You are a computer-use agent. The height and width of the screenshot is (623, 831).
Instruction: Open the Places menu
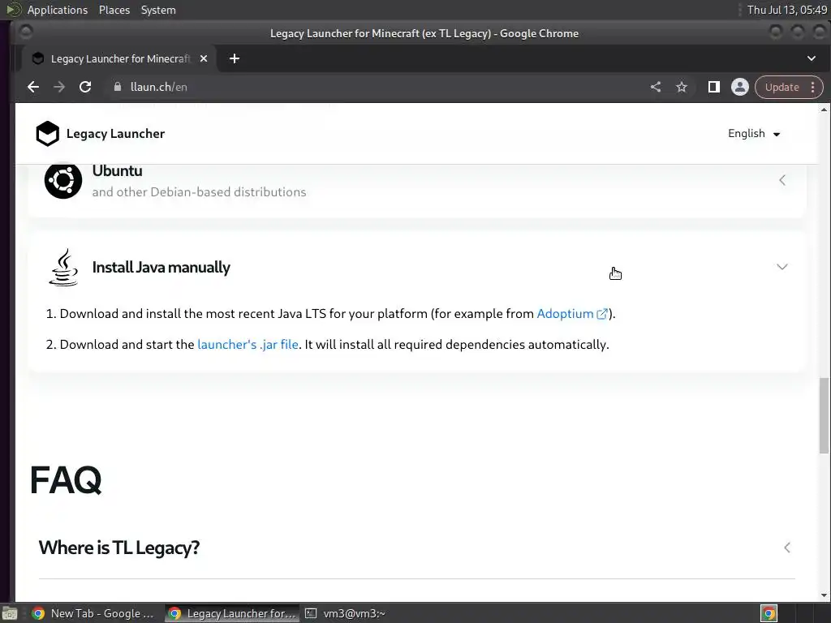pyautogui.click(x=114, y=10)
